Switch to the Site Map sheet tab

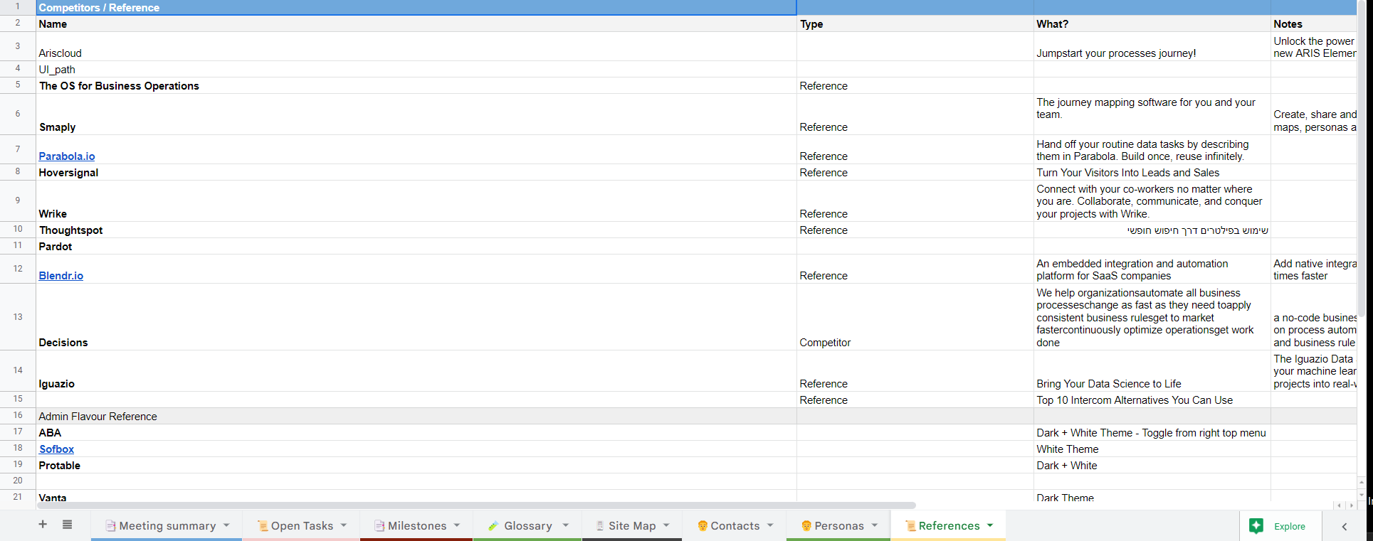632,525
